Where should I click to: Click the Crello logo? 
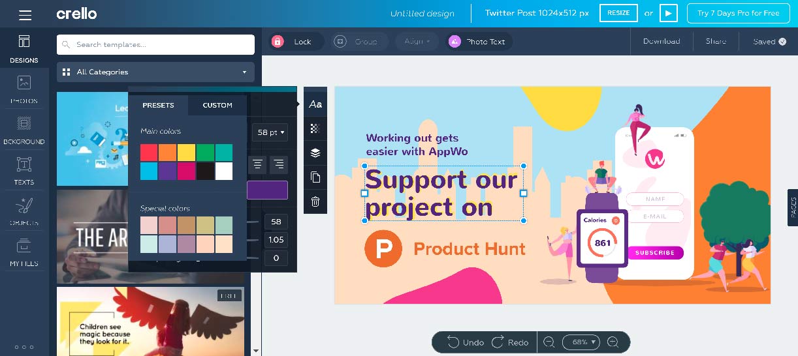pos(76,14)
